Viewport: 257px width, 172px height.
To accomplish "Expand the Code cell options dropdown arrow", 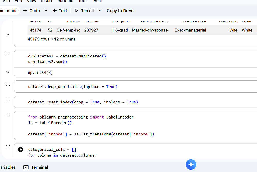I will pyautogui.click(x=46, y=11).
